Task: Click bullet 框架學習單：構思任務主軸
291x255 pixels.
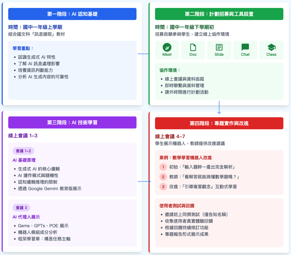Action: tap(44, 239)
